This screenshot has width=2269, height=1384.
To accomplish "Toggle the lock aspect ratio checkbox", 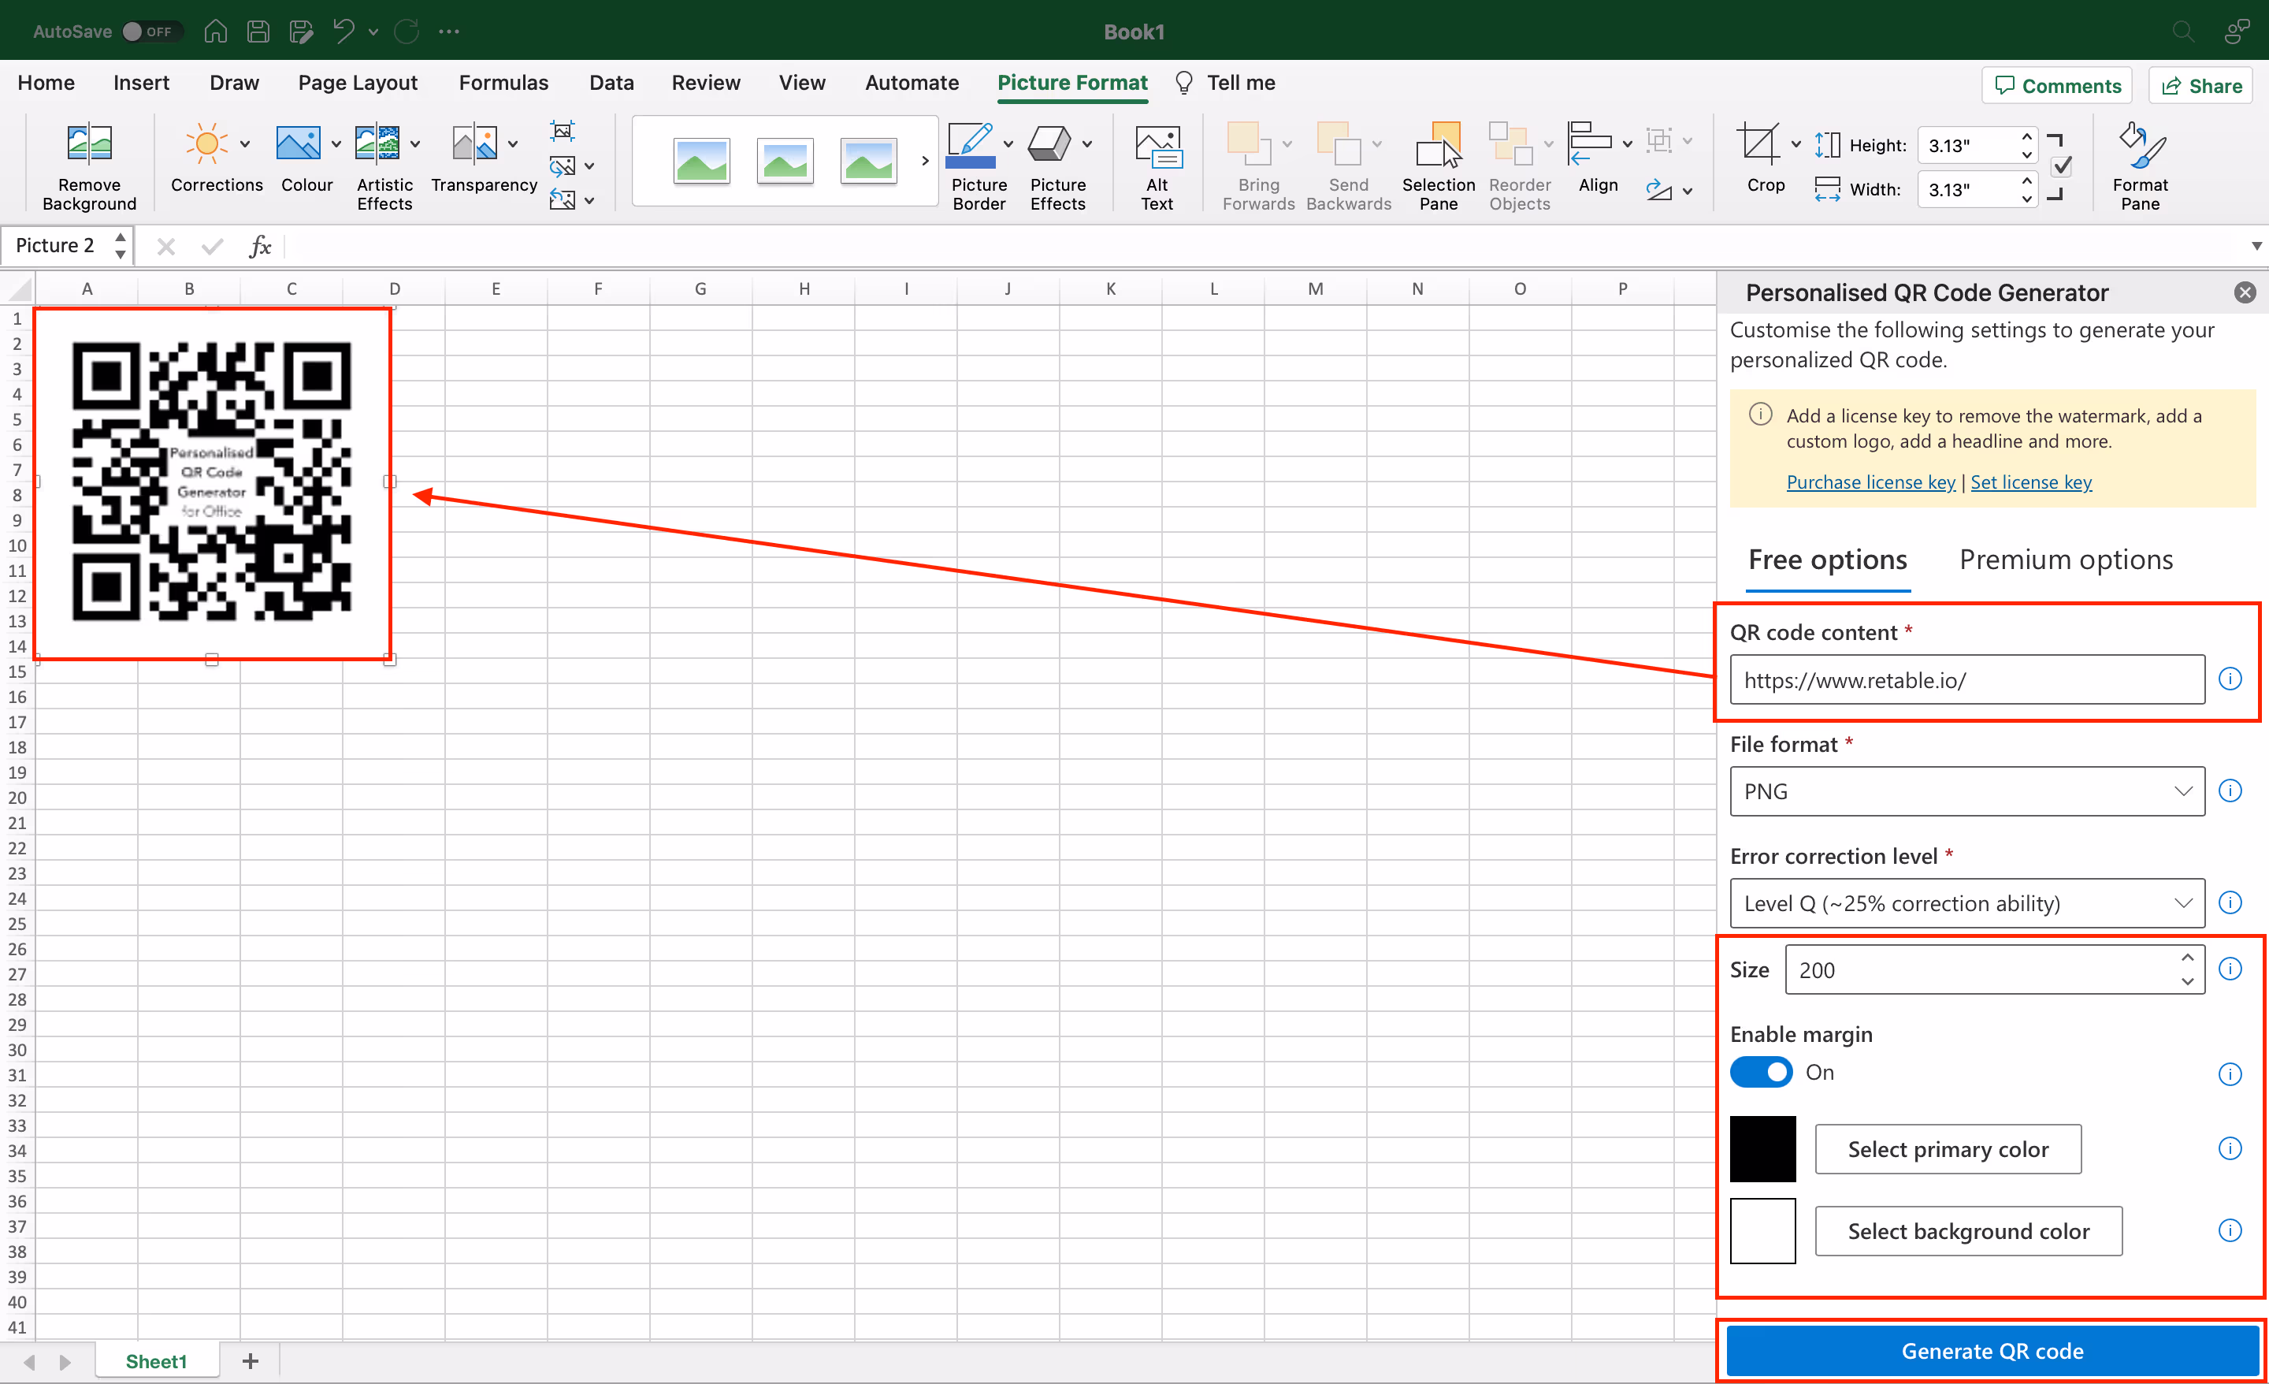I will coord(2063,167).
